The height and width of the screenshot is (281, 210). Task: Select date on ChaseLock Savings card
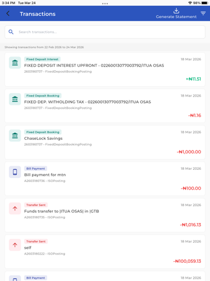(191, 132)
